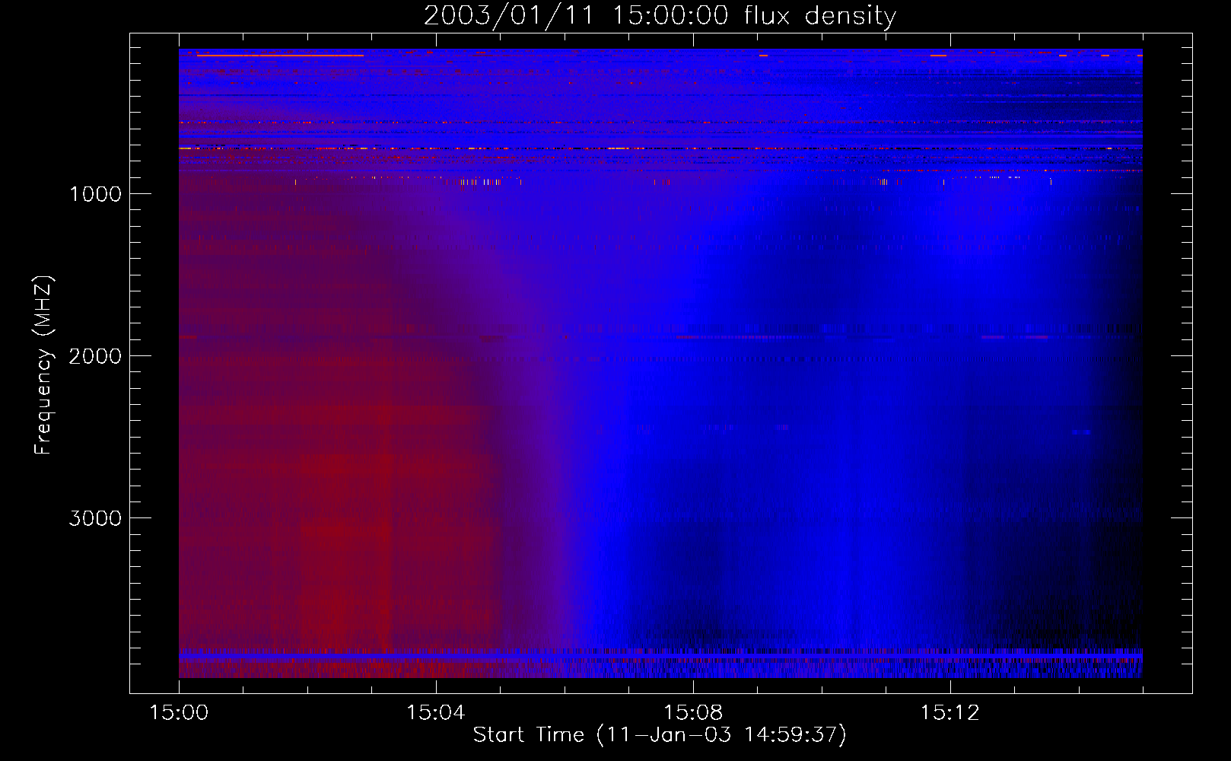This screenshot has width=1231, height=761.
Task: Click the '3000' frequency tick label
Action: point(95,518)
